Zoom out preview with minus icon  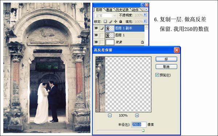[110, 115]
